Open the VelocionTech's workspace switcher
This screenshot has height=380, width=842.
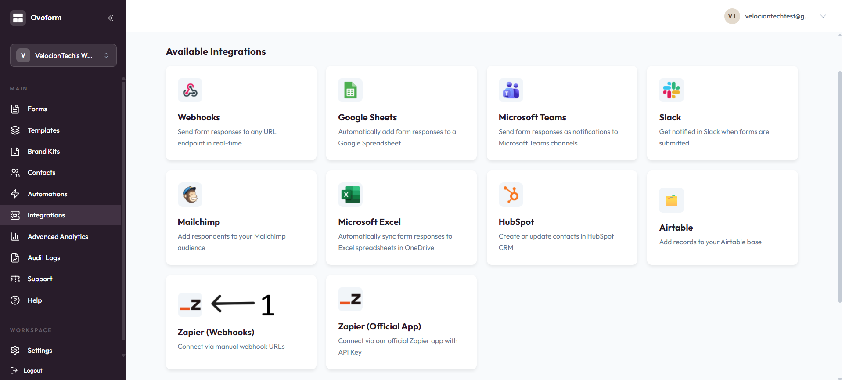[63, 55]
